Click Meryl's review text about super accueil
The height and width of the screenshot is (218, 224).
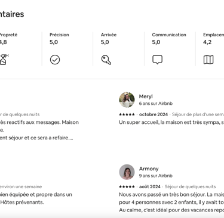[x=171, y=122]
